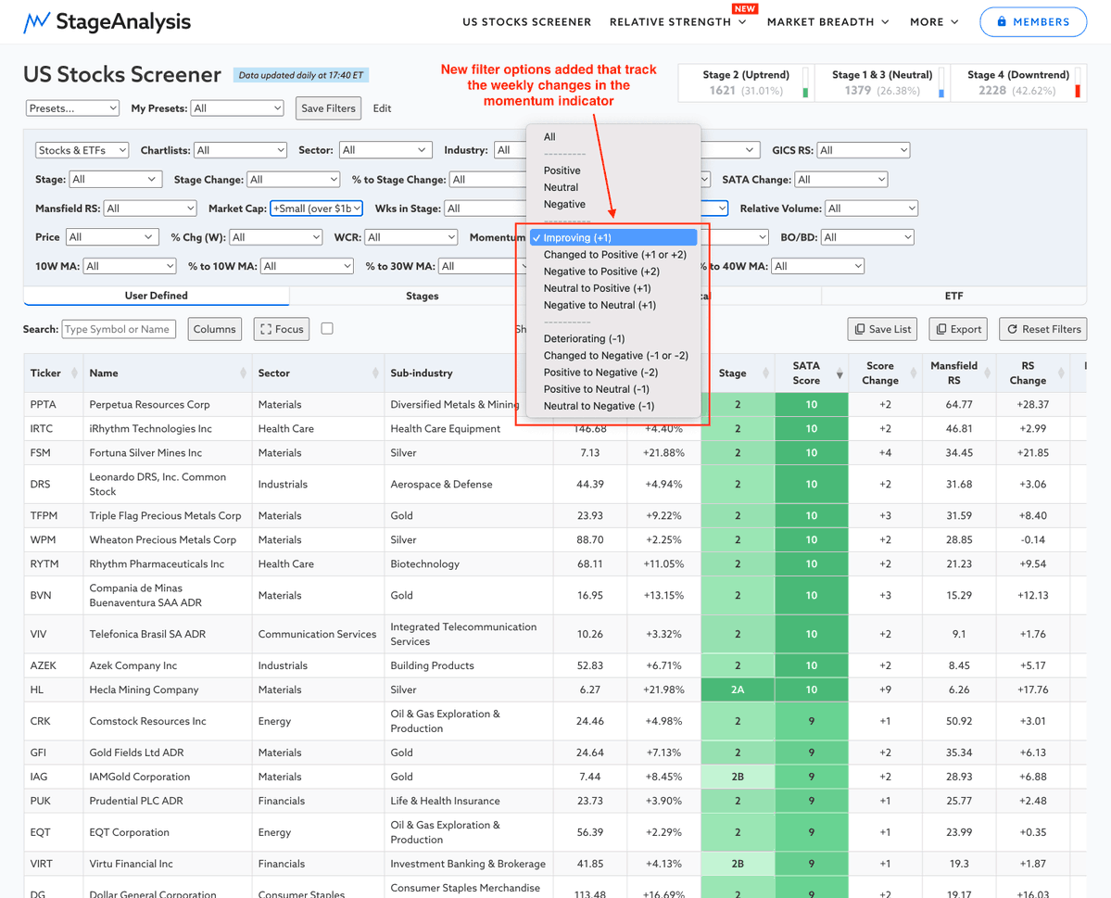Open US Stocks Screener nav link
Image resolution: width=1111 pixels, height=898 pixels.
pos(526,22)
